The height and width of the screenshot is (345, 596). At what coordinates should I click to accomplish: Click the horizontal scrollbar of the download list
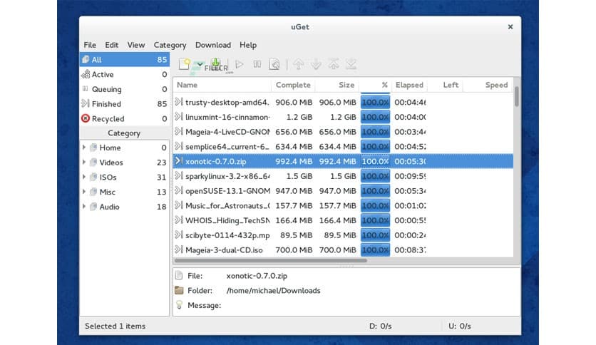[x=271, y=261]
